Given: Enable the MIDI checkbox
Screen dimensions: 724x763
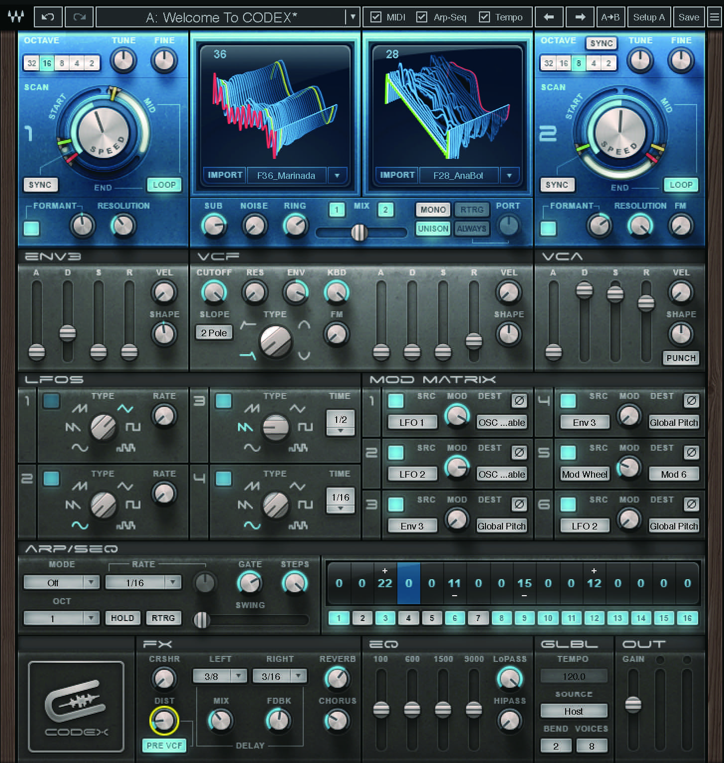Looking at the screenshot, I should [376, 16].
